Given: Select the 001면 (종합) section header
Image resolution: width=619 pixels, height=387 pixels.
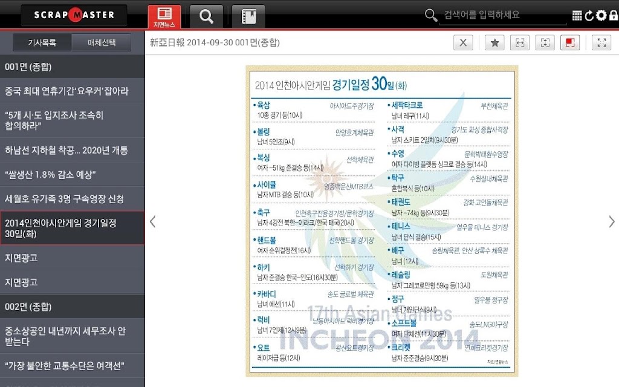Looking at the screenshot, I should [x=73, y=67].
